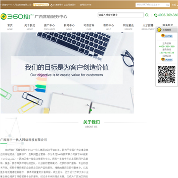
Task: Go to 网站建设 WEBSITE page
Action: 128,27
